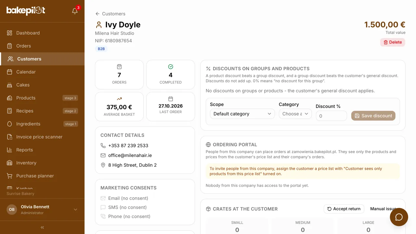The height and width of the screenshot is (234, 416).
Task: Click the envelope icon beside office email
Action: tap(103, 155)
